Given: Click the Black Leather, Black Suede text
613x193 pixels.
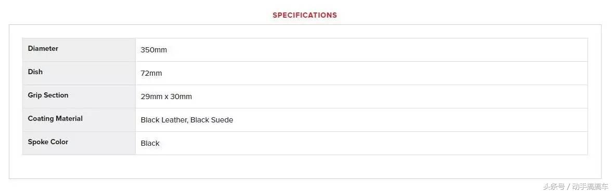Looking at the screenshot, I should tap(187, 120).
